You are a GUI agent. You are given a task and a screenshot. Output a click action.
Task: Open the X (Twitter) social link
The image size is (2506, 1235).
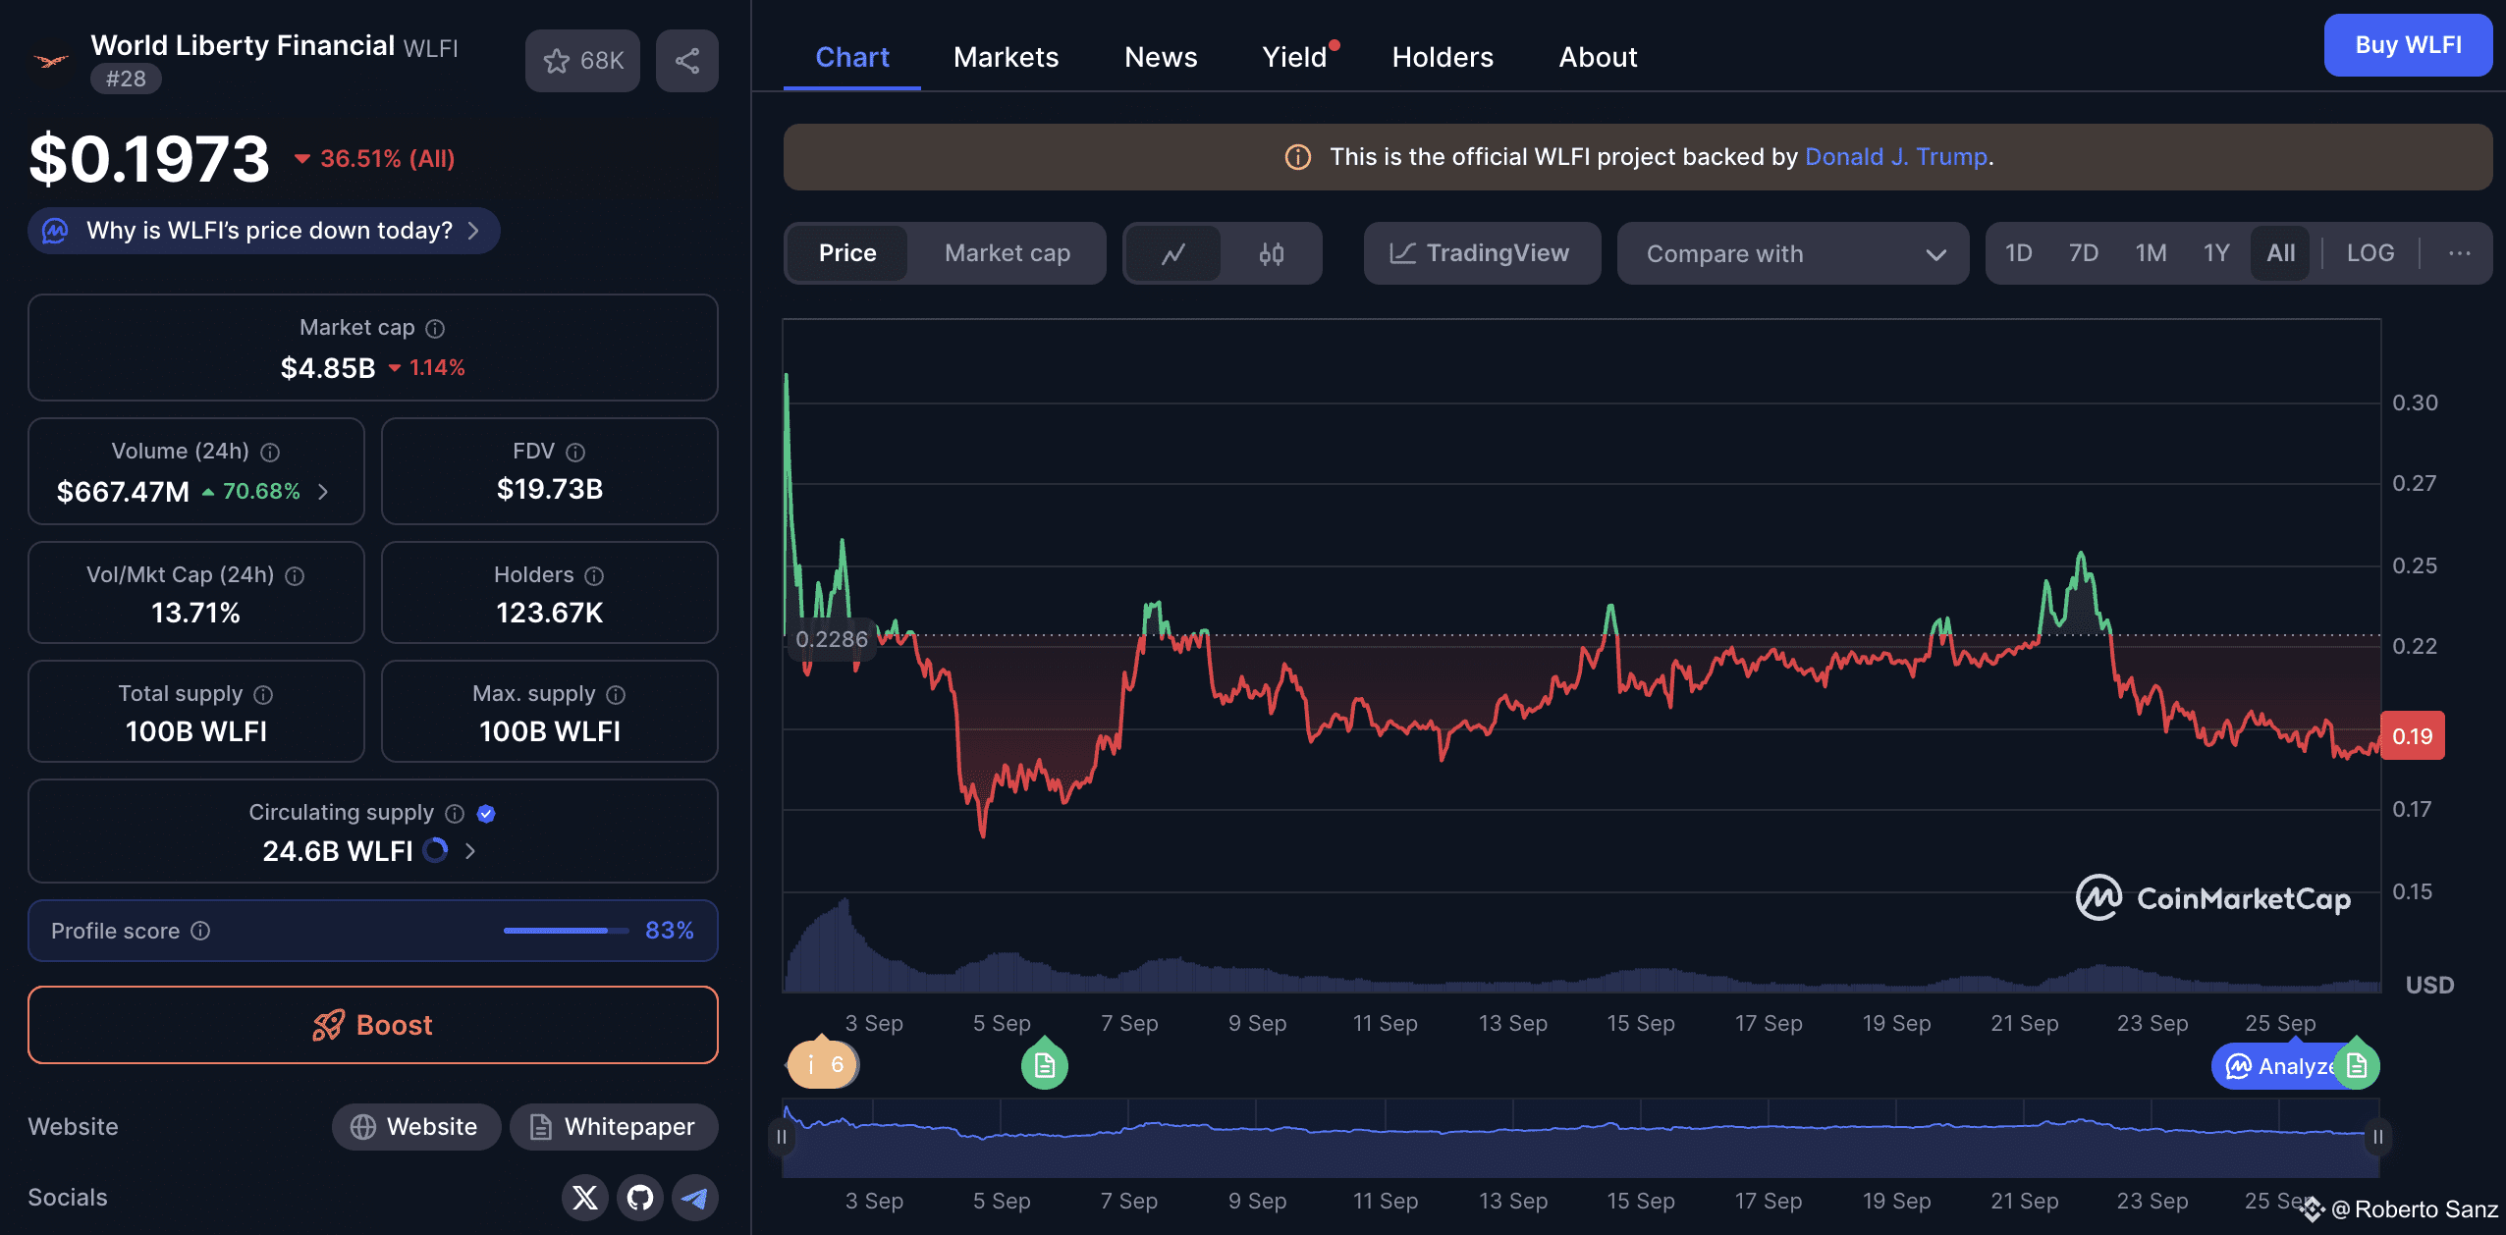[585, 1198]
